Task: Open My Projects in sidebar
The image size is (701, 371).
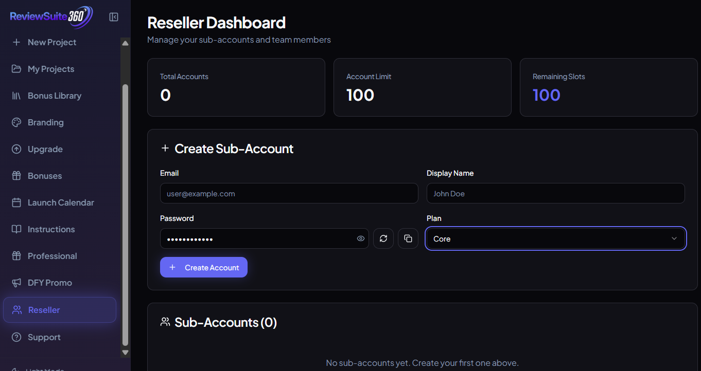Action: (50, 69)
